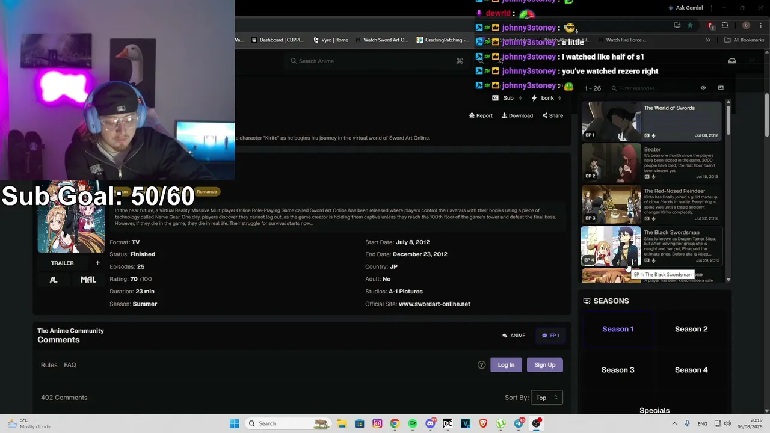Open File Explorer from the taskbar

click(342, 423)
